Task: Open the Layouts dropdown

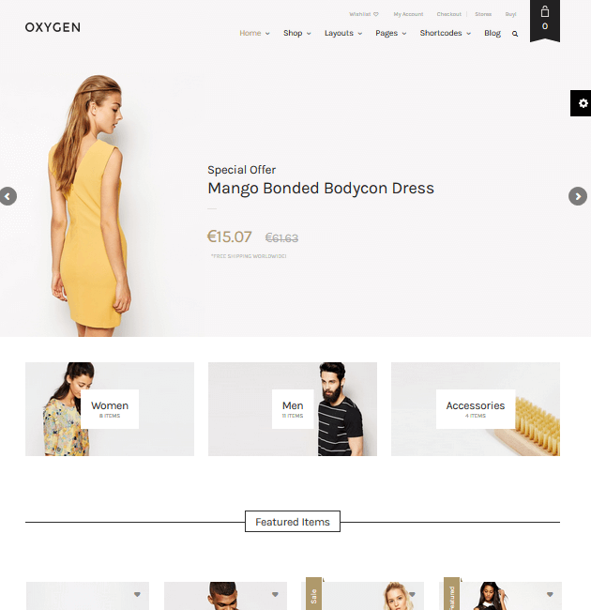Action: coord(343,33)
